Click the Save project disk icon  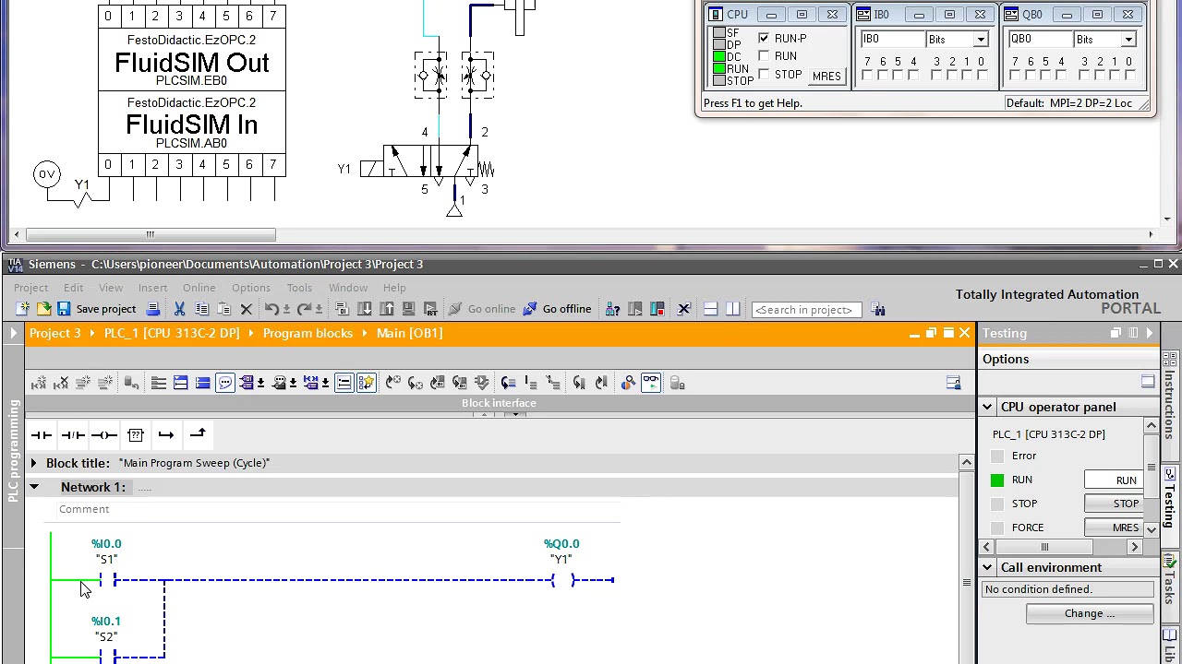point(64,309)
